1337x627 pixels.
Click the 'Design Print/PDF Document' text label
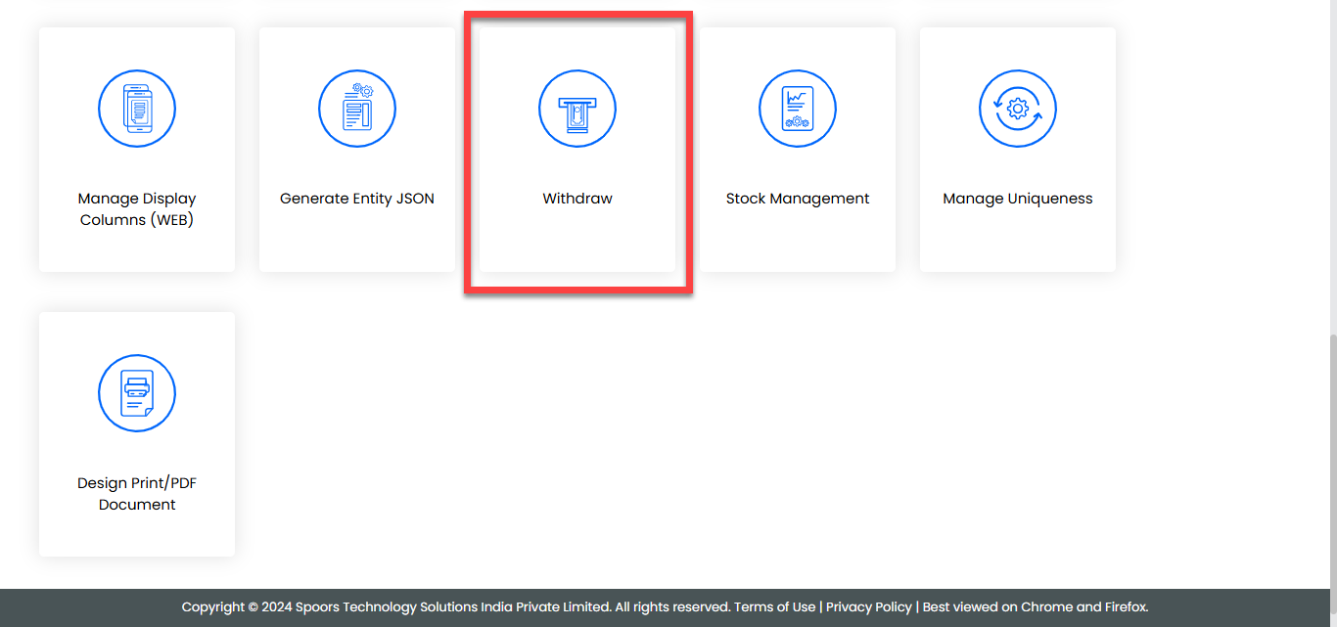[x=137, y=494]
